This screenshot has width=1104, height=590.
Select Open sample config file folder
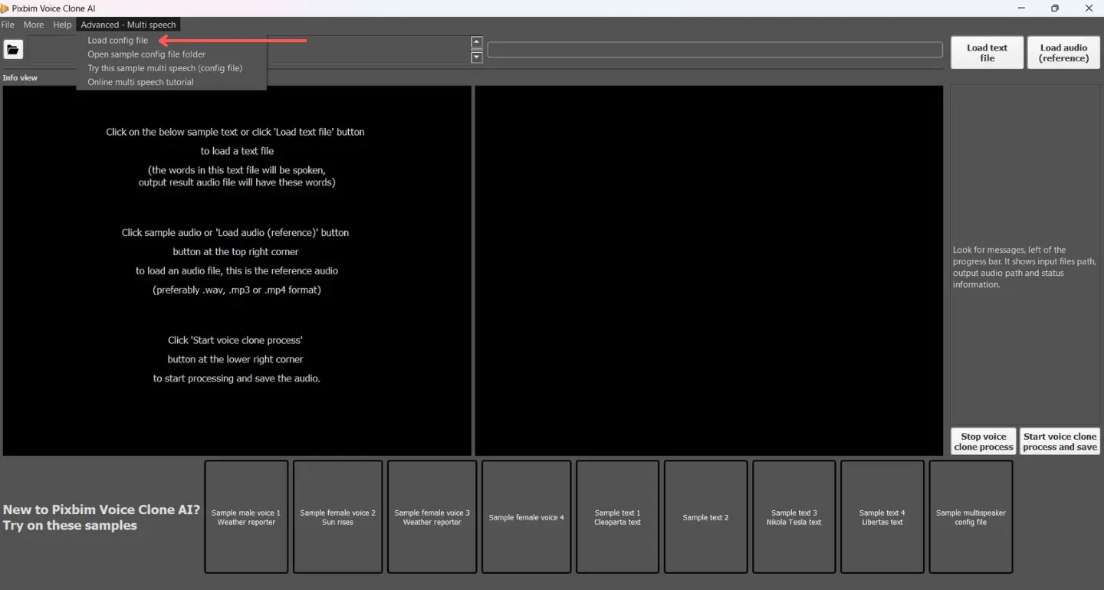[146, 54]
